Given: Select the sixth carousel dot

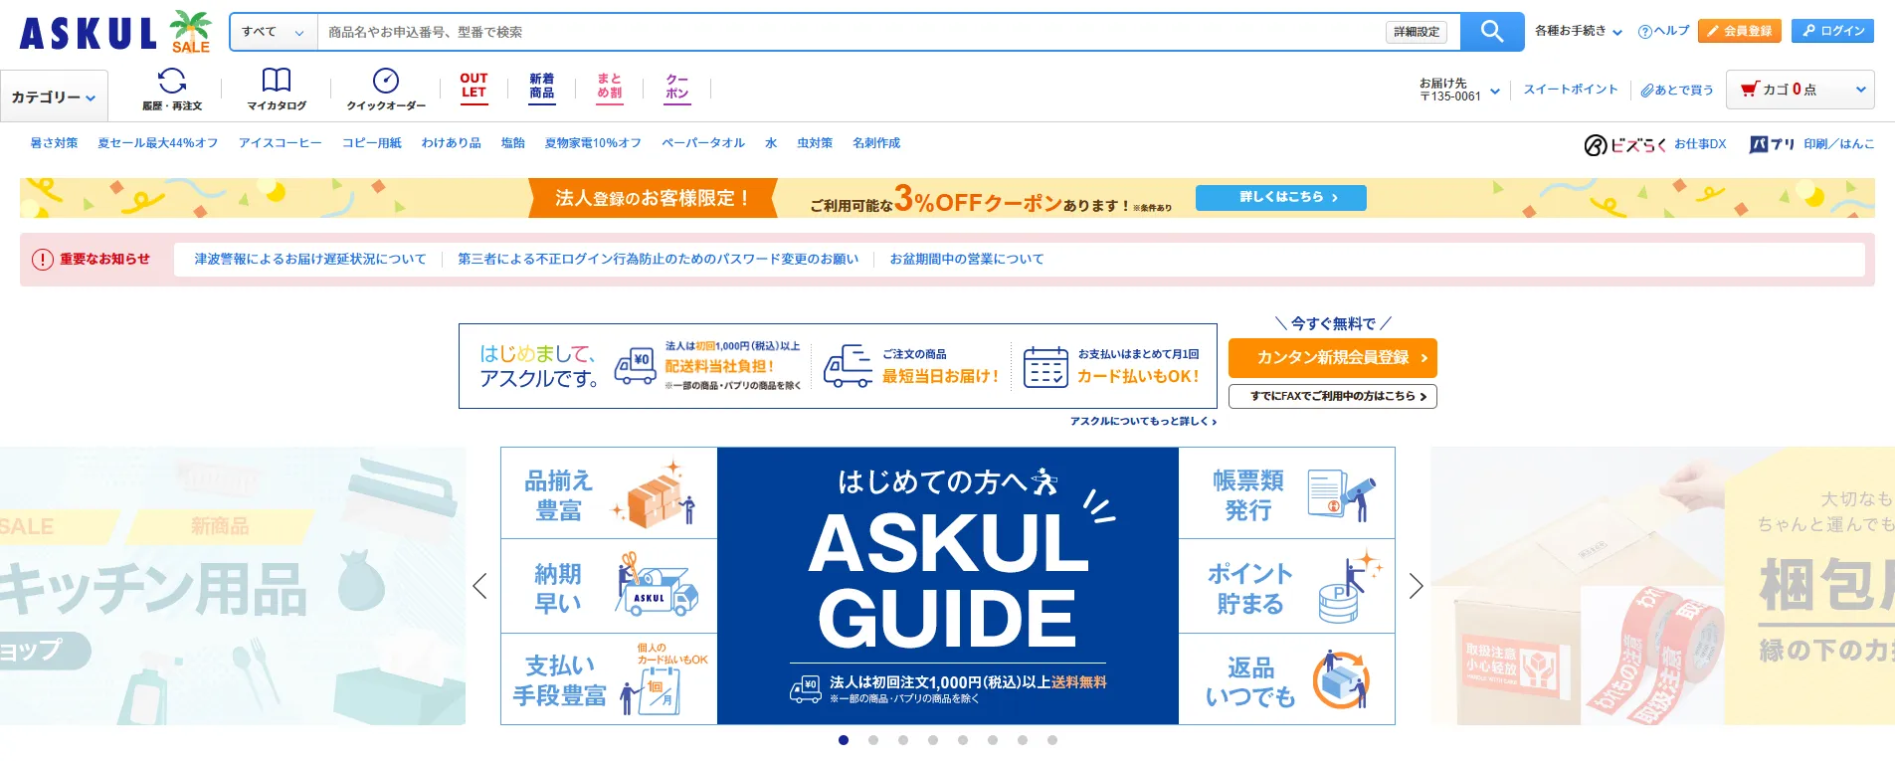Looking at the screenshot, I should coord(993,740).
